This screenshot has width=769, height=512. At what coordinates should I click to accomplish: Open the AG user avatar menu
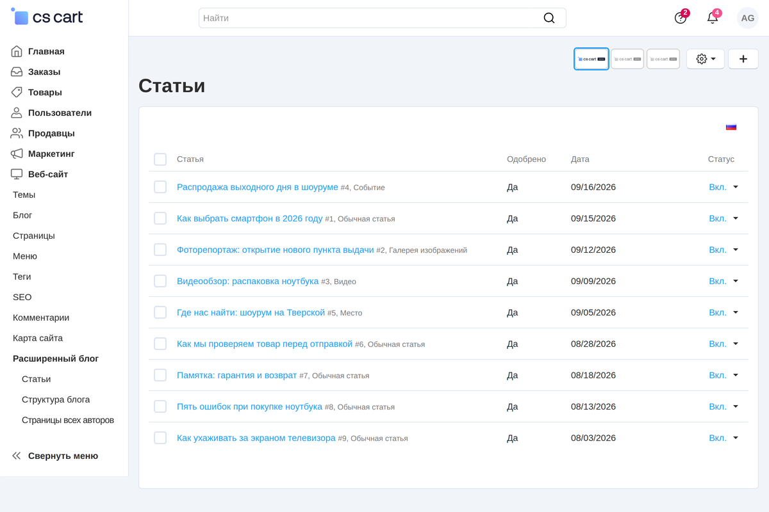coord(748,18)
